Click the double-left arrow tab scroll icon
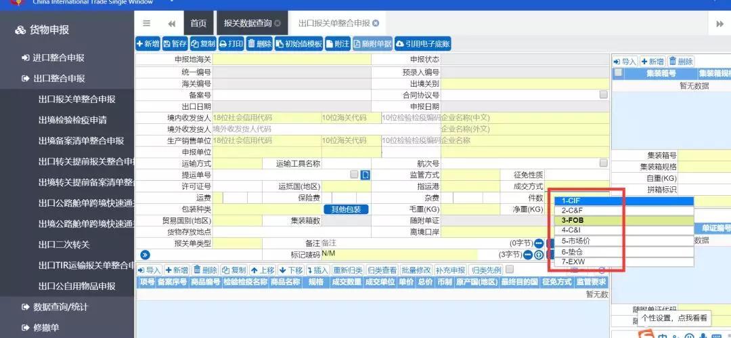 [171, 24]
